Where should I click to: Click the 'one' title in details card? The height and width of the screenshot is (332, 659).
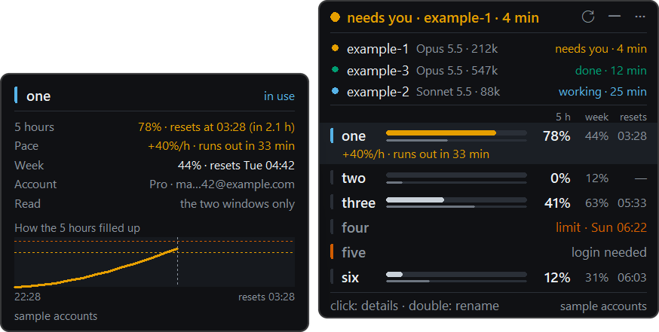point(38,96)
